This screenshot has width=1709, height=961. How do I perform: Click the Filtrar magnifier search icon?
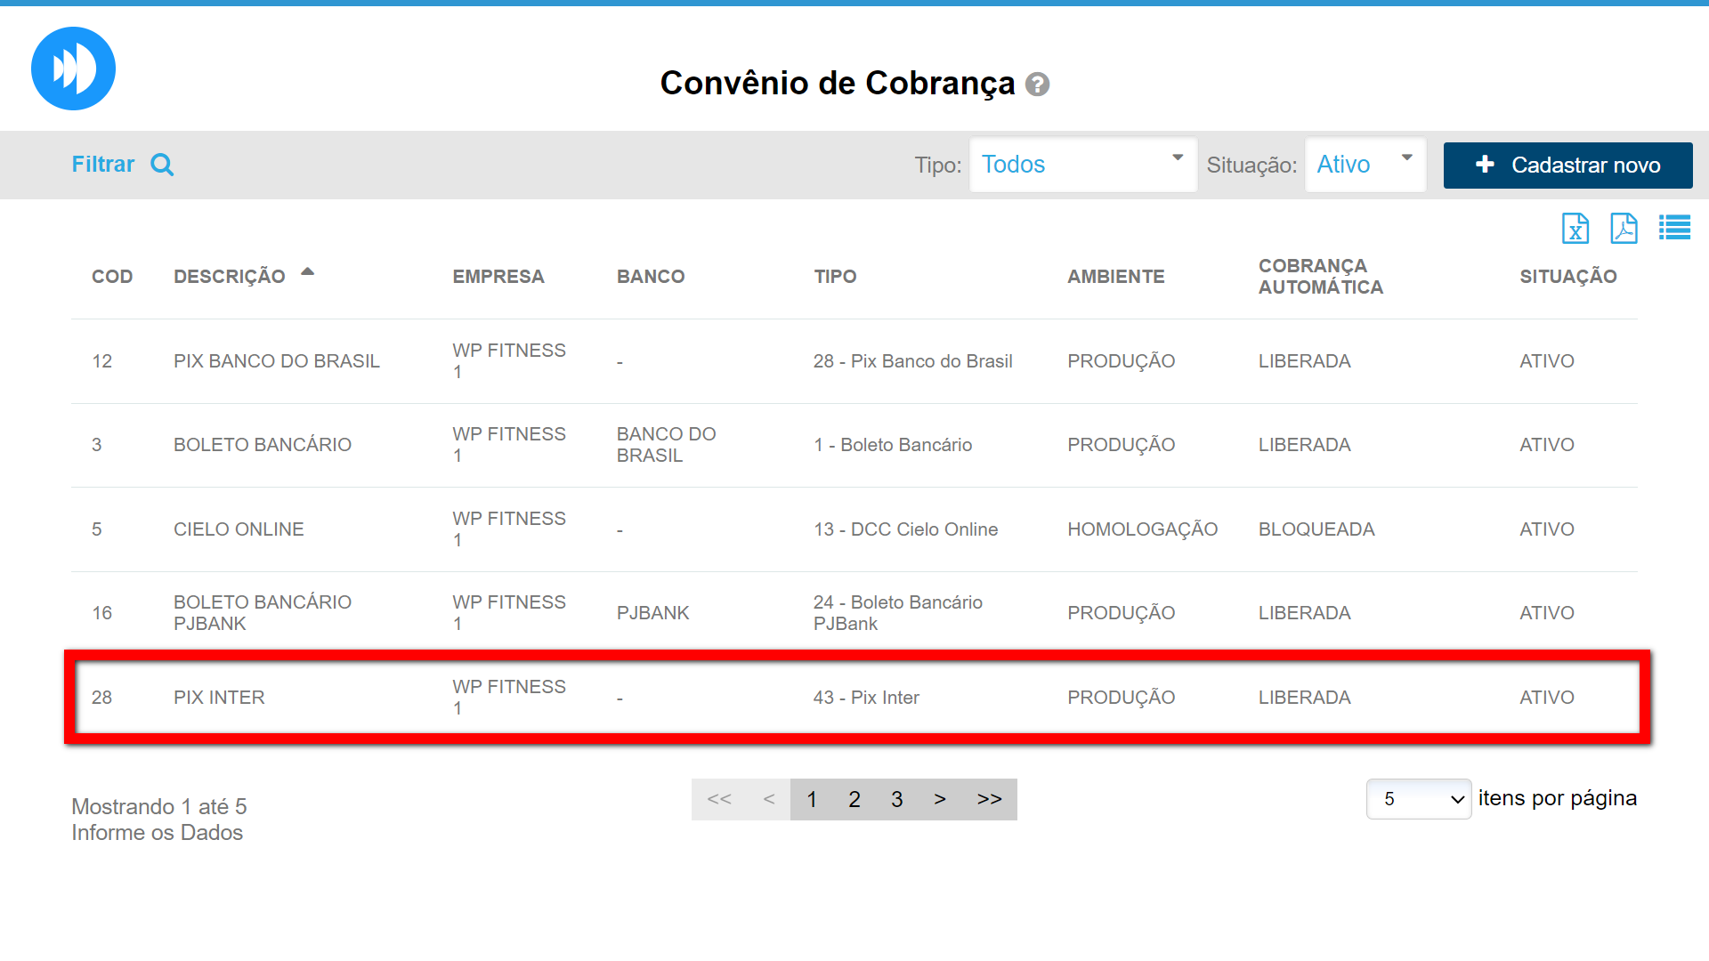[x=162, y=165]
